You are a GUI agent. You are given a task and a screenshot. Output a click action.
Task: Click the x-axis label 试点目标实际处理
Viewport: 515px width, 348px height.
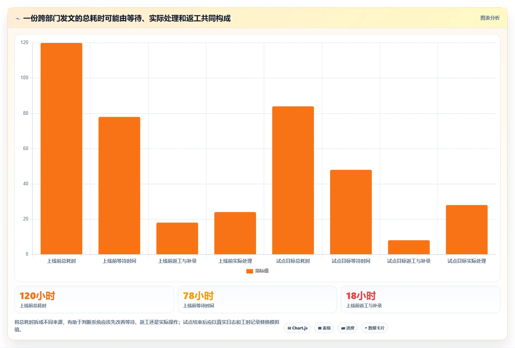click(467, 261)
